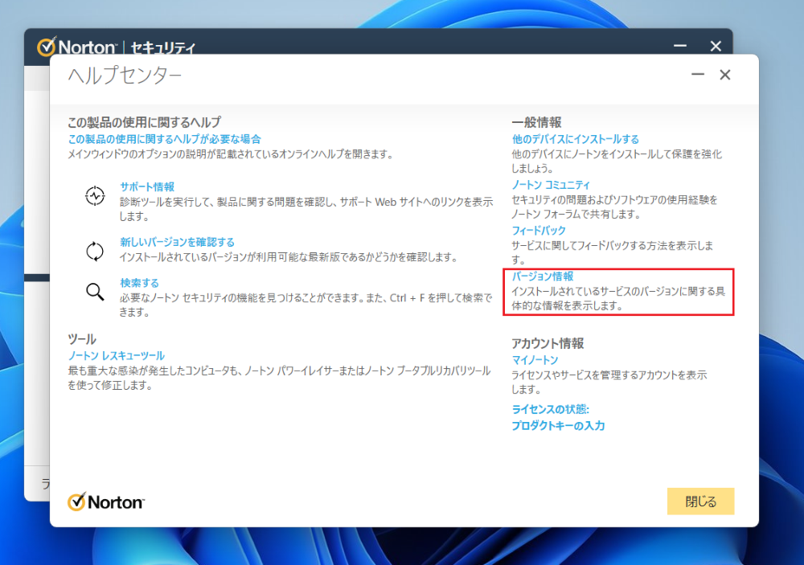Click the ヘルプセンター dialog title
Viewport: 804px width, 565px height.
tap(125, 76)
